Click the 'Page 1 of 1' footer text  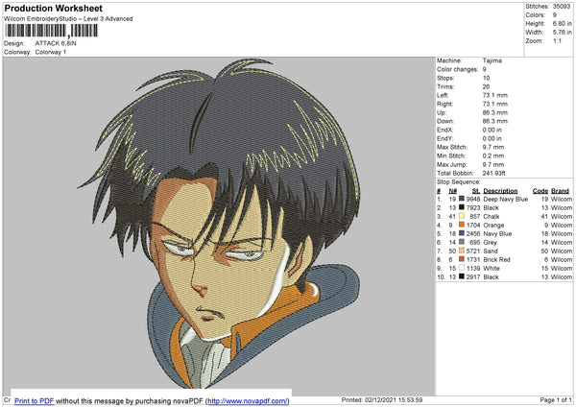(556, 399)
